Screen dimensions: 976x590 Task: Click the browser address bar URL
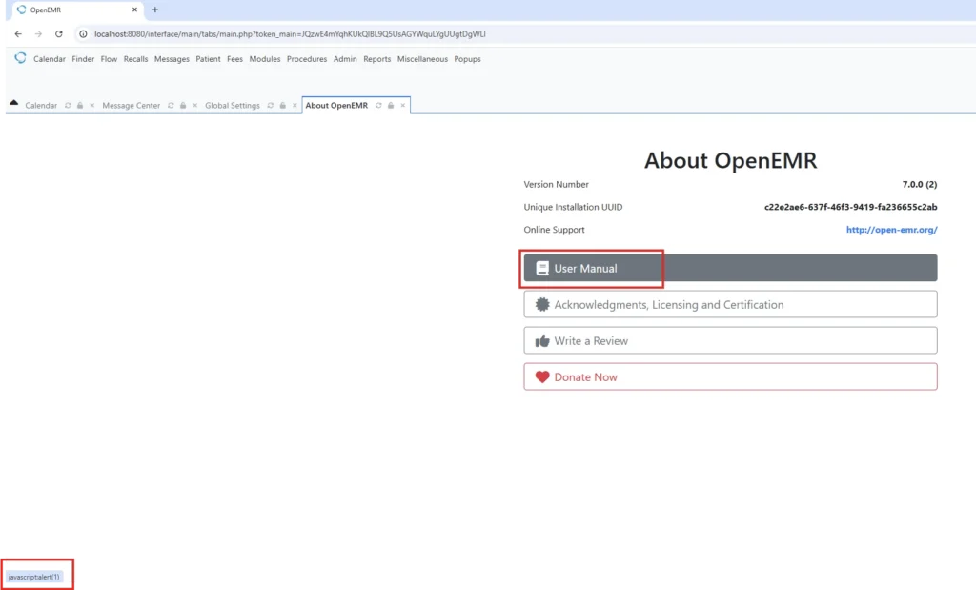point(290,34)
